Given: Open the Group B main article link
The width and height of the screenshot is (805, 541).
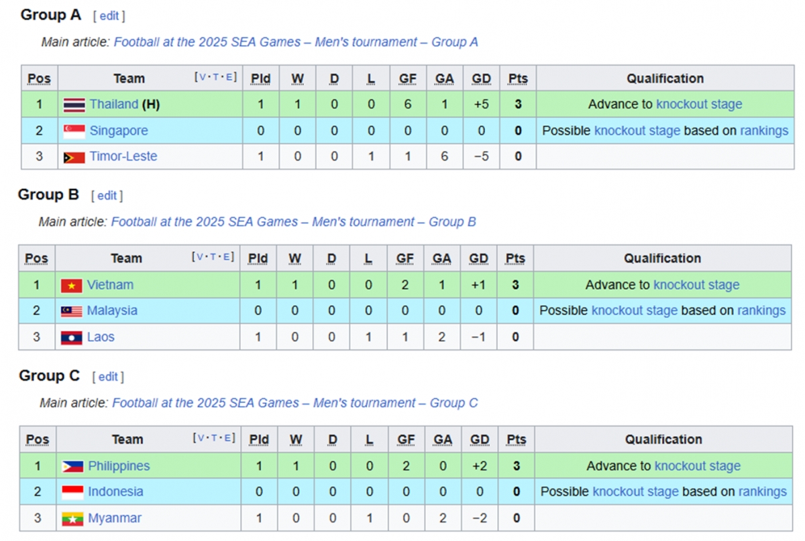Looking at the screenshot, I should pyautogui.click(x=293, y=222).
